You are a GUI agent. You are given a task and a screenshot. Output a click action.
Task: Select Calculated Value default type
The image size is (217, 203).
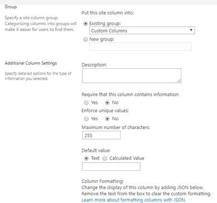105,158
